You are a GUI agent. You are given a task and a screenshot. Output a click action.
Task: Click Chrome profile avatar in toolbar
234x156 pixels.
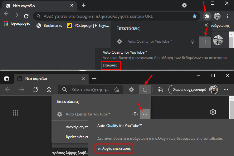tap(217, 16)
